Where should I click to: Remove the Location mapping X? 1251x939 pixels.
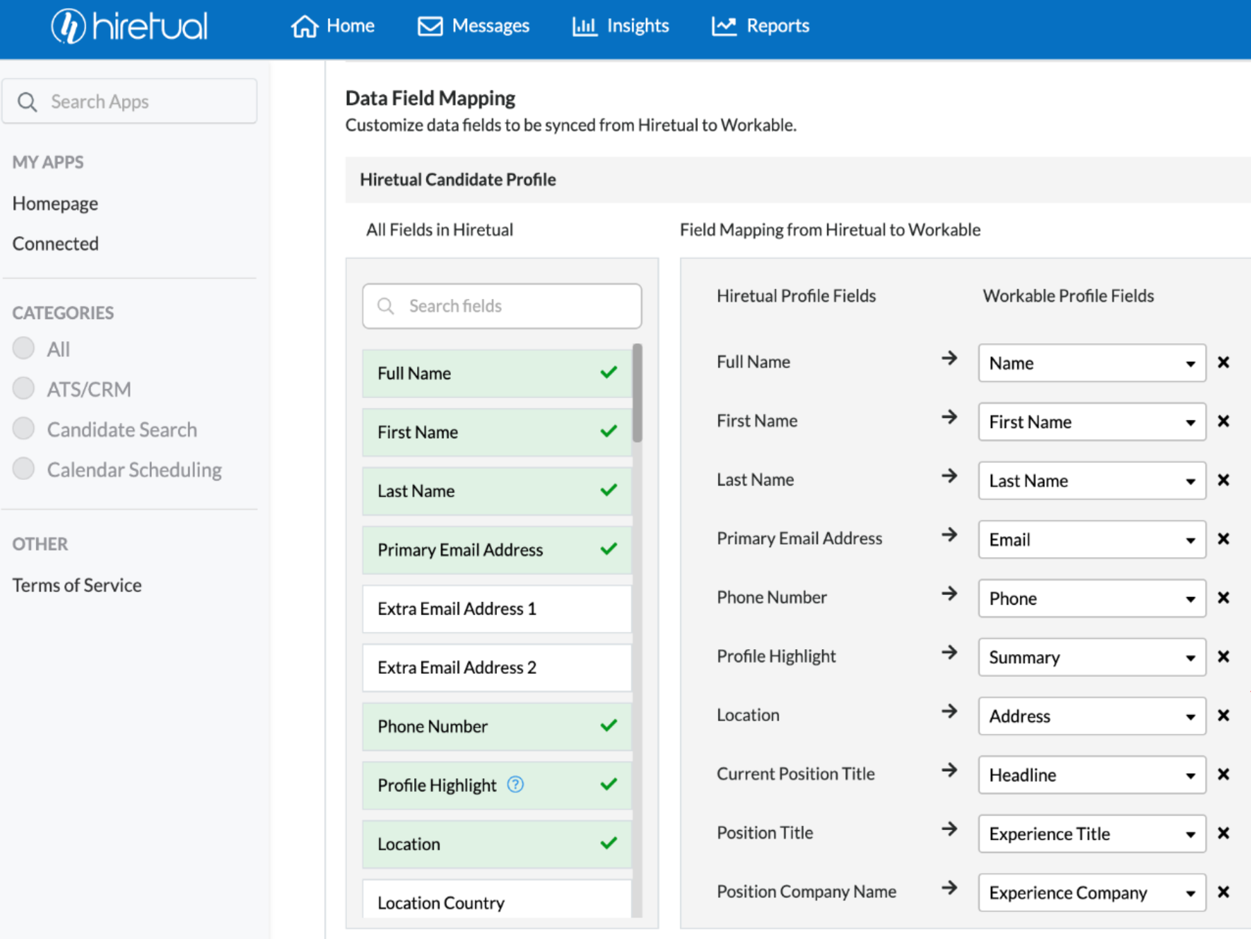click(1224, 715)
